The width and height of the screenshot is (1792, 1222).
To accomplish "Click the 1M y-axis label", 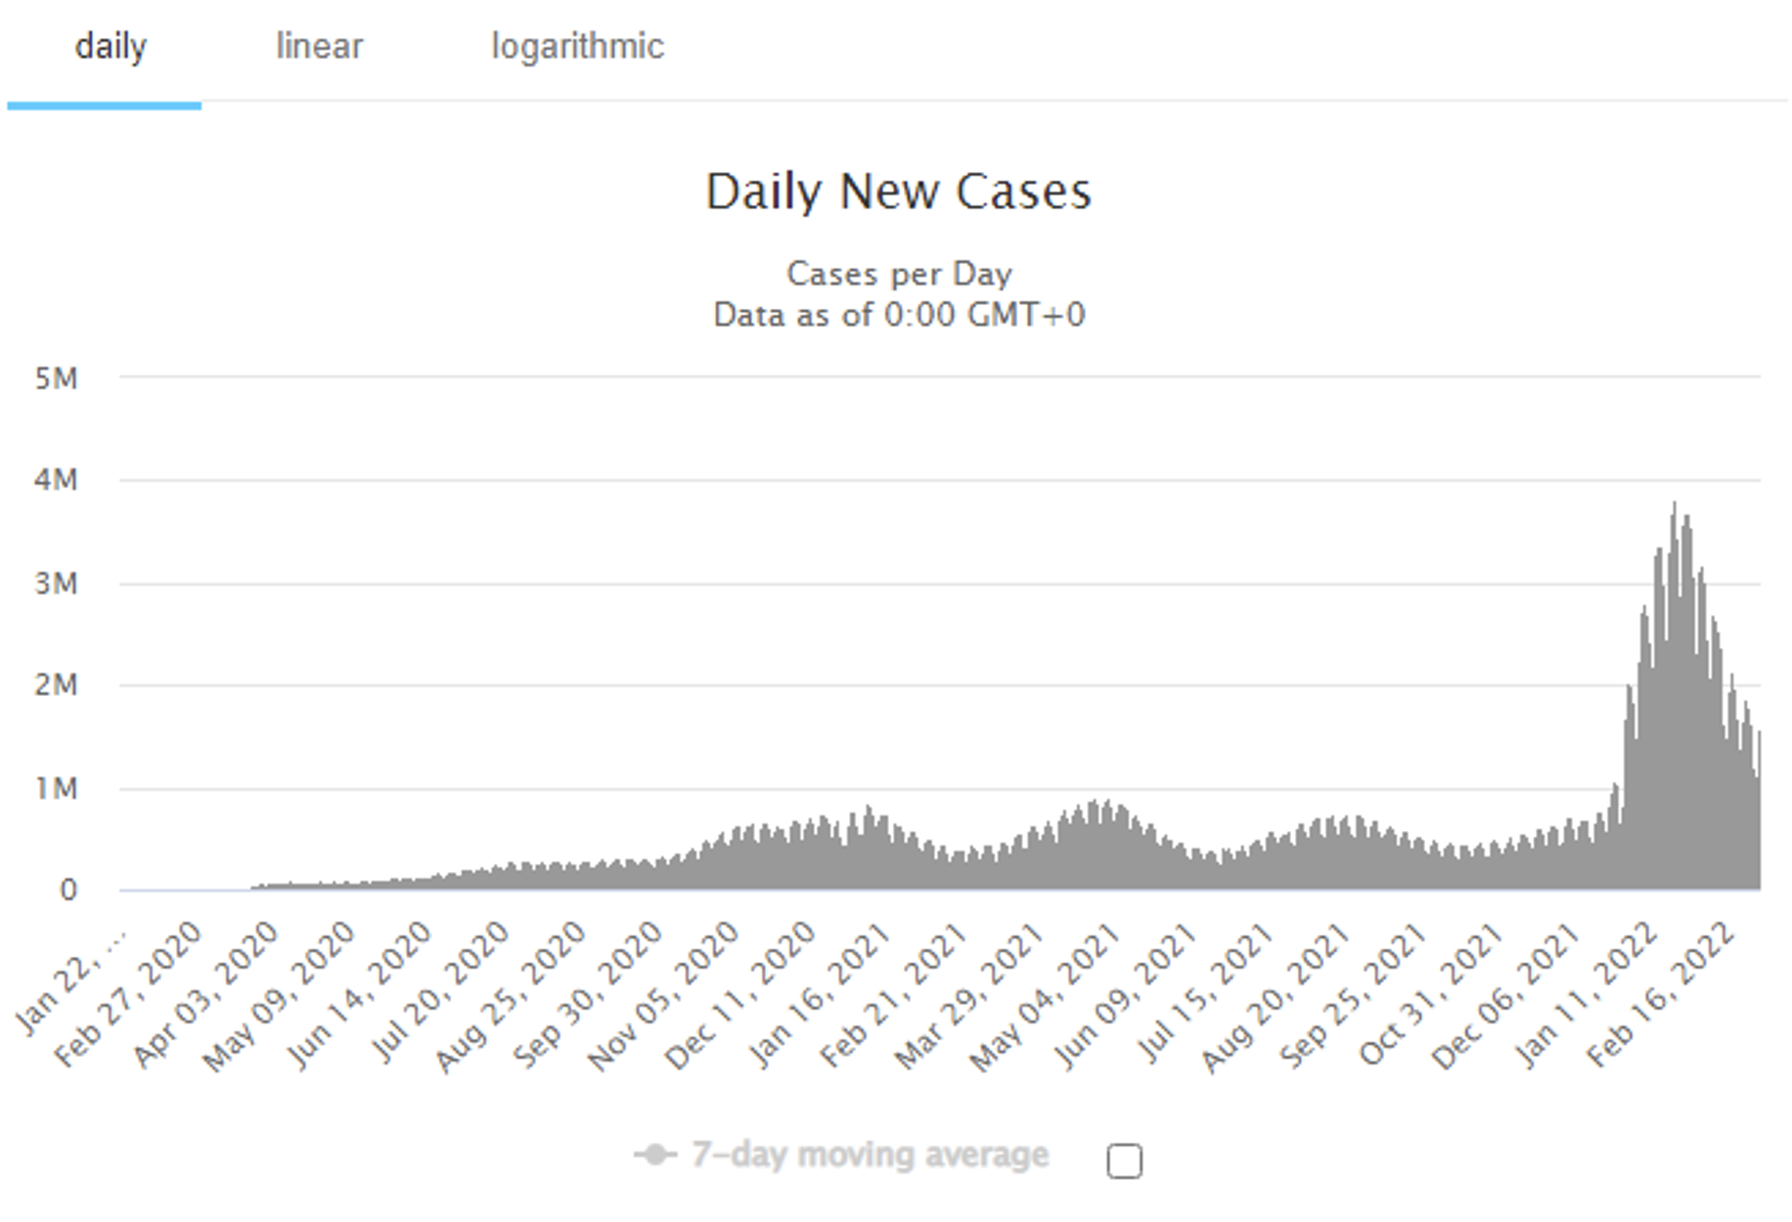I will [x=56, y=788].
